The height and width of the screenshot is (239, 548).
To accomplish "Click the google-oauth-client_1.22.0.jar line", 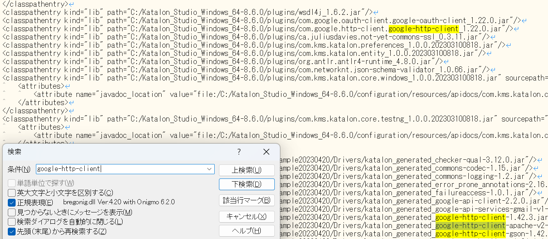I will (265, 20).
